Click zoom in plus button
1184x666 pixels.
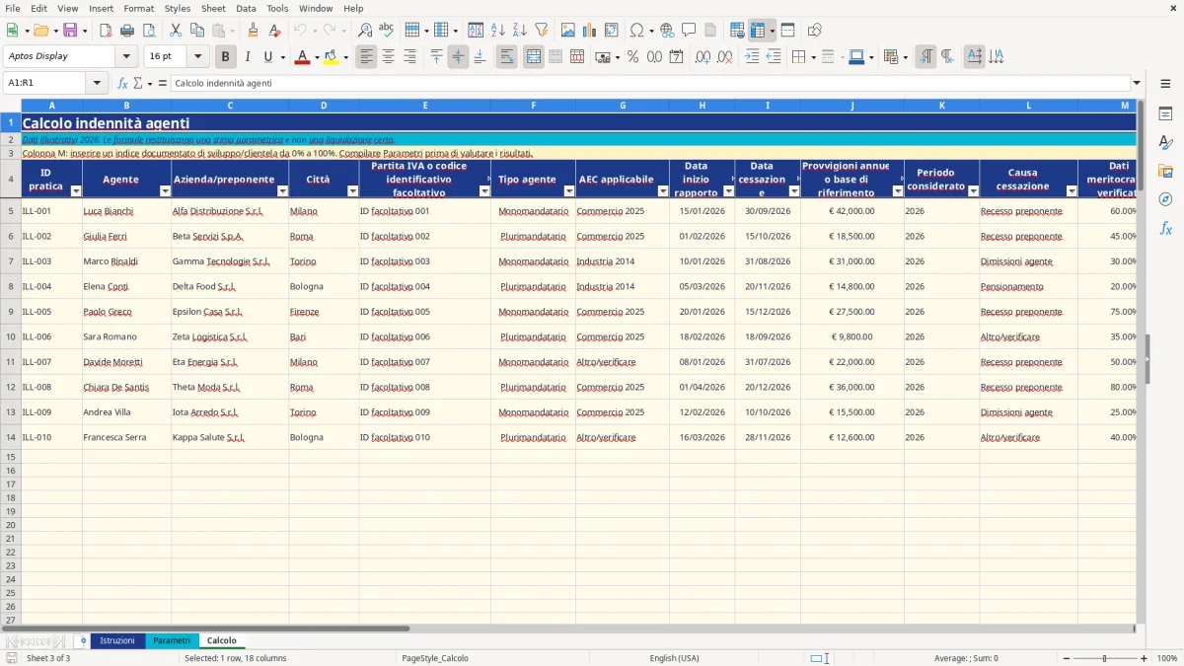(1145, 658)
